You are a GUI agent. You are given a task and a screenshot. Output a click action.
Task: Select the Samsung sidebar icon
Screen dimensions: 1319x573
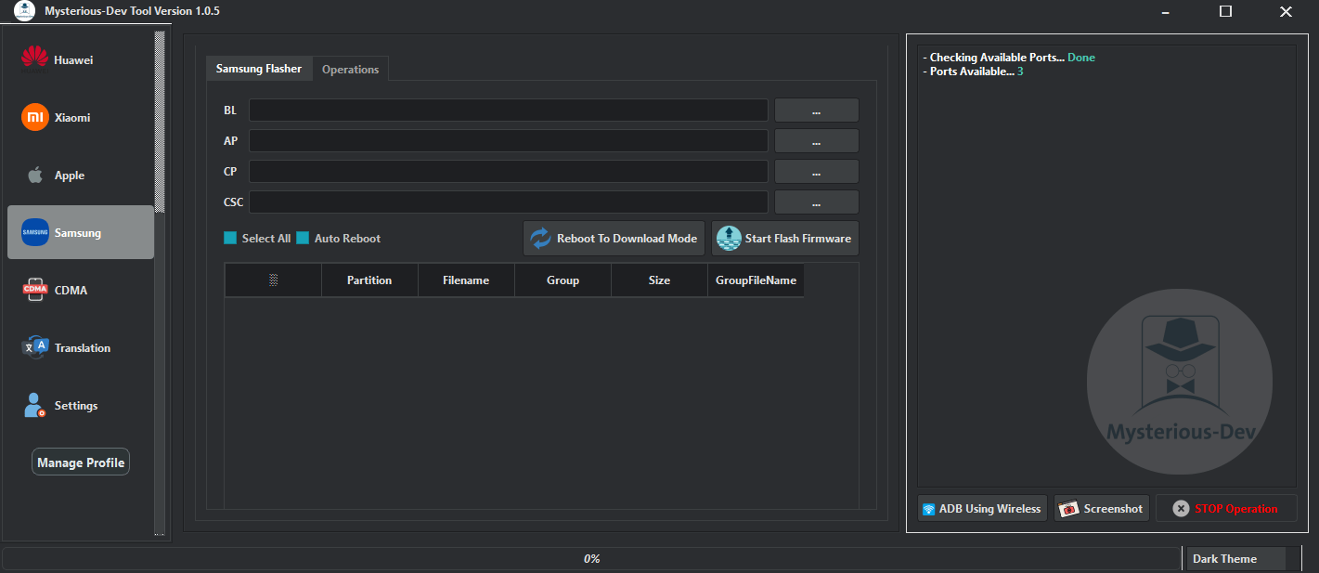point(34,232)
